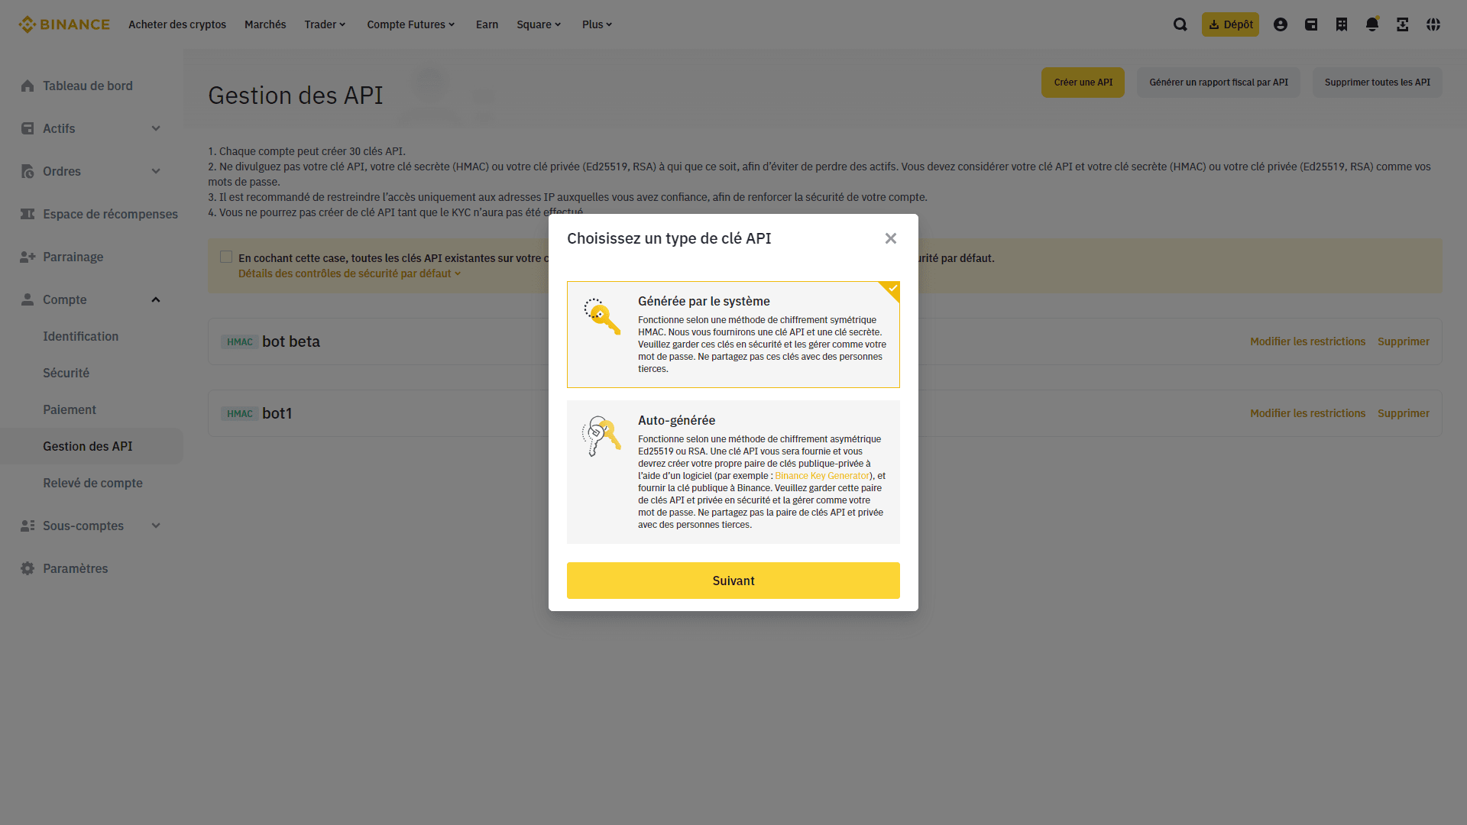
Task: Click the Compte person icon
Action: point(28,299)
